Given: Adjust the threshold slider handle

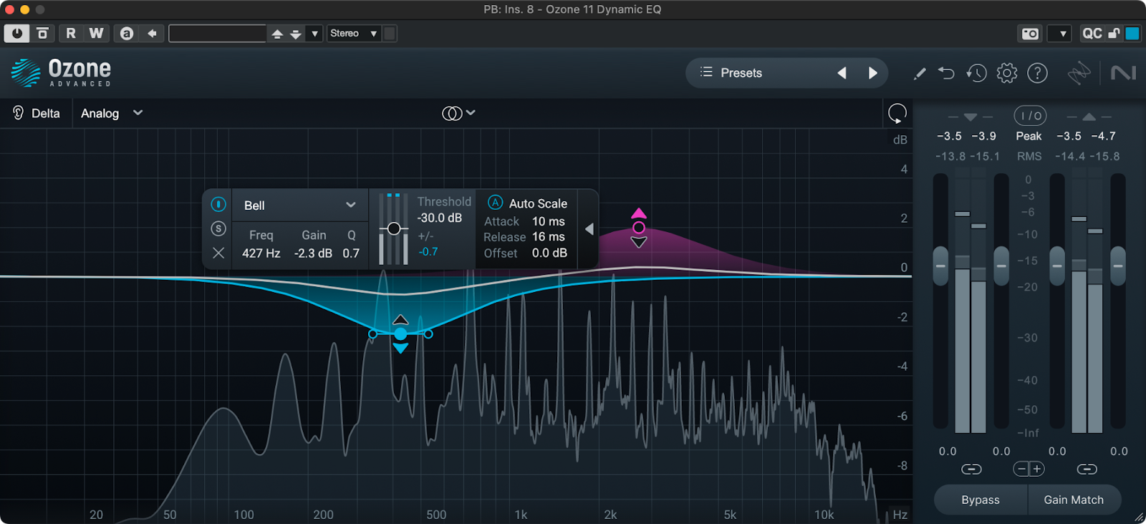Looking at the screenshot, I should (393, 228).
